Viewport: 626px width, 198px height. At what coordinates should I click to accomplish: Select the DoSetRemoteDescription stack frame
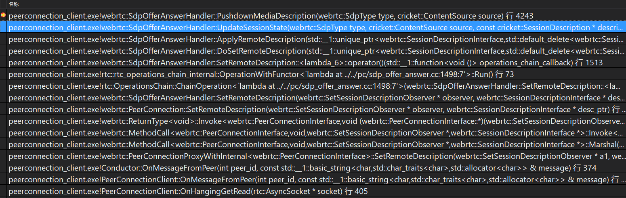316,51
